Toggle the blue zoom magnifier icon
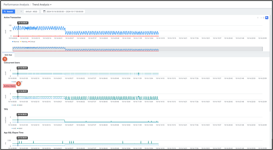This screenshot has width=273, height=150. 267,18
